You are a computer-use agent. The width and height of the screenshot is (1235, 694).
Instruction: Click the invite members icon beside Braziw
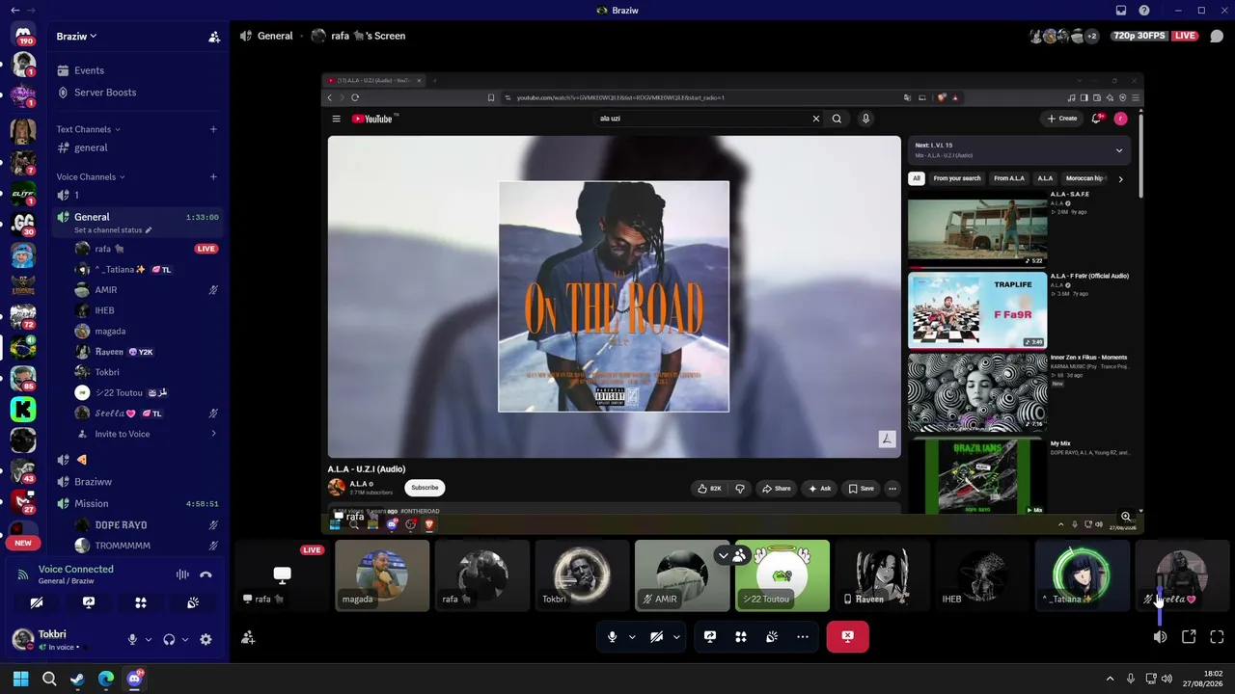214,37
